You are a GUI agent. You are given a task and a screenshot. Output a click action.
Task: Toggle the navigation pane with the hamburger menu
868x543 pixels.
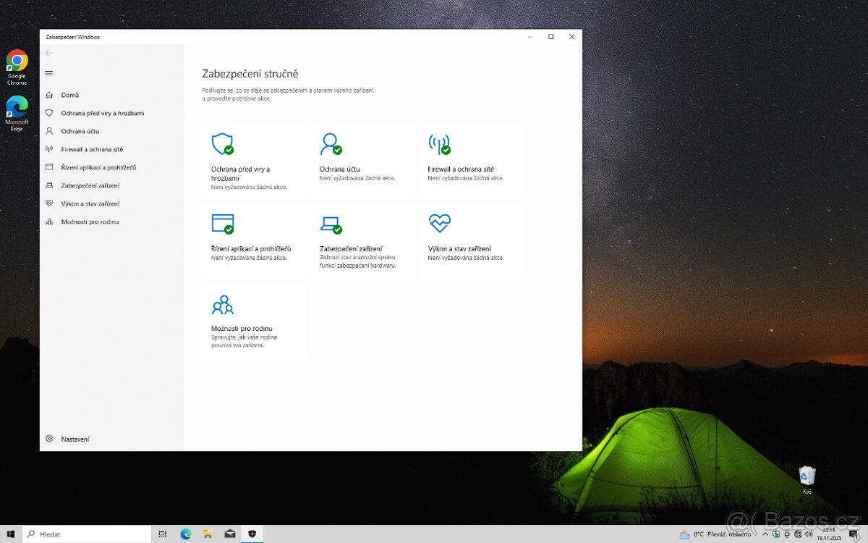49,72
